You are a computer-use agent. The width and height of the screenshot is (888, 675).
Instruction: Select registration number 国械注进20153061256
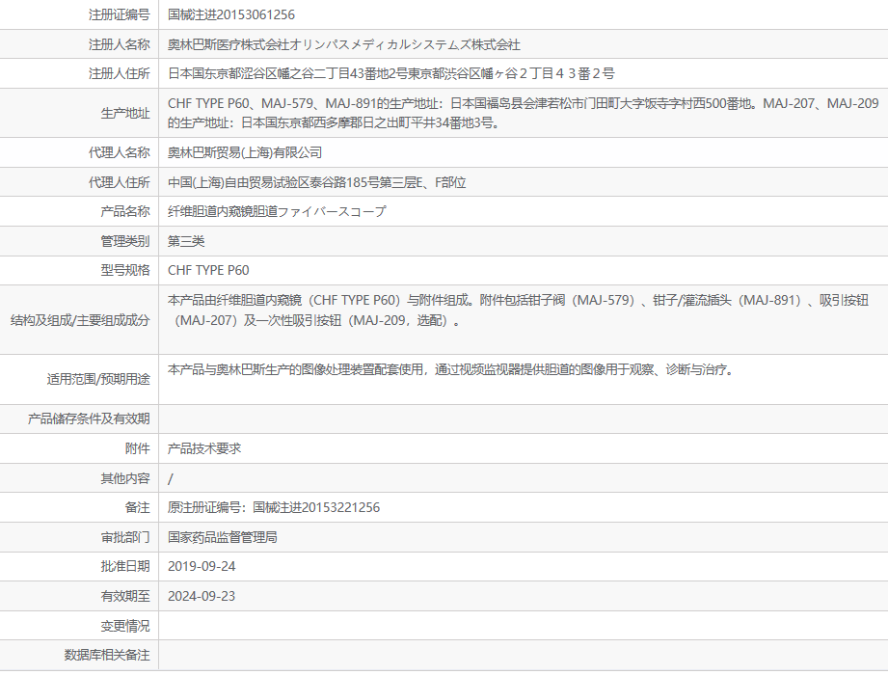pos(231,14)
